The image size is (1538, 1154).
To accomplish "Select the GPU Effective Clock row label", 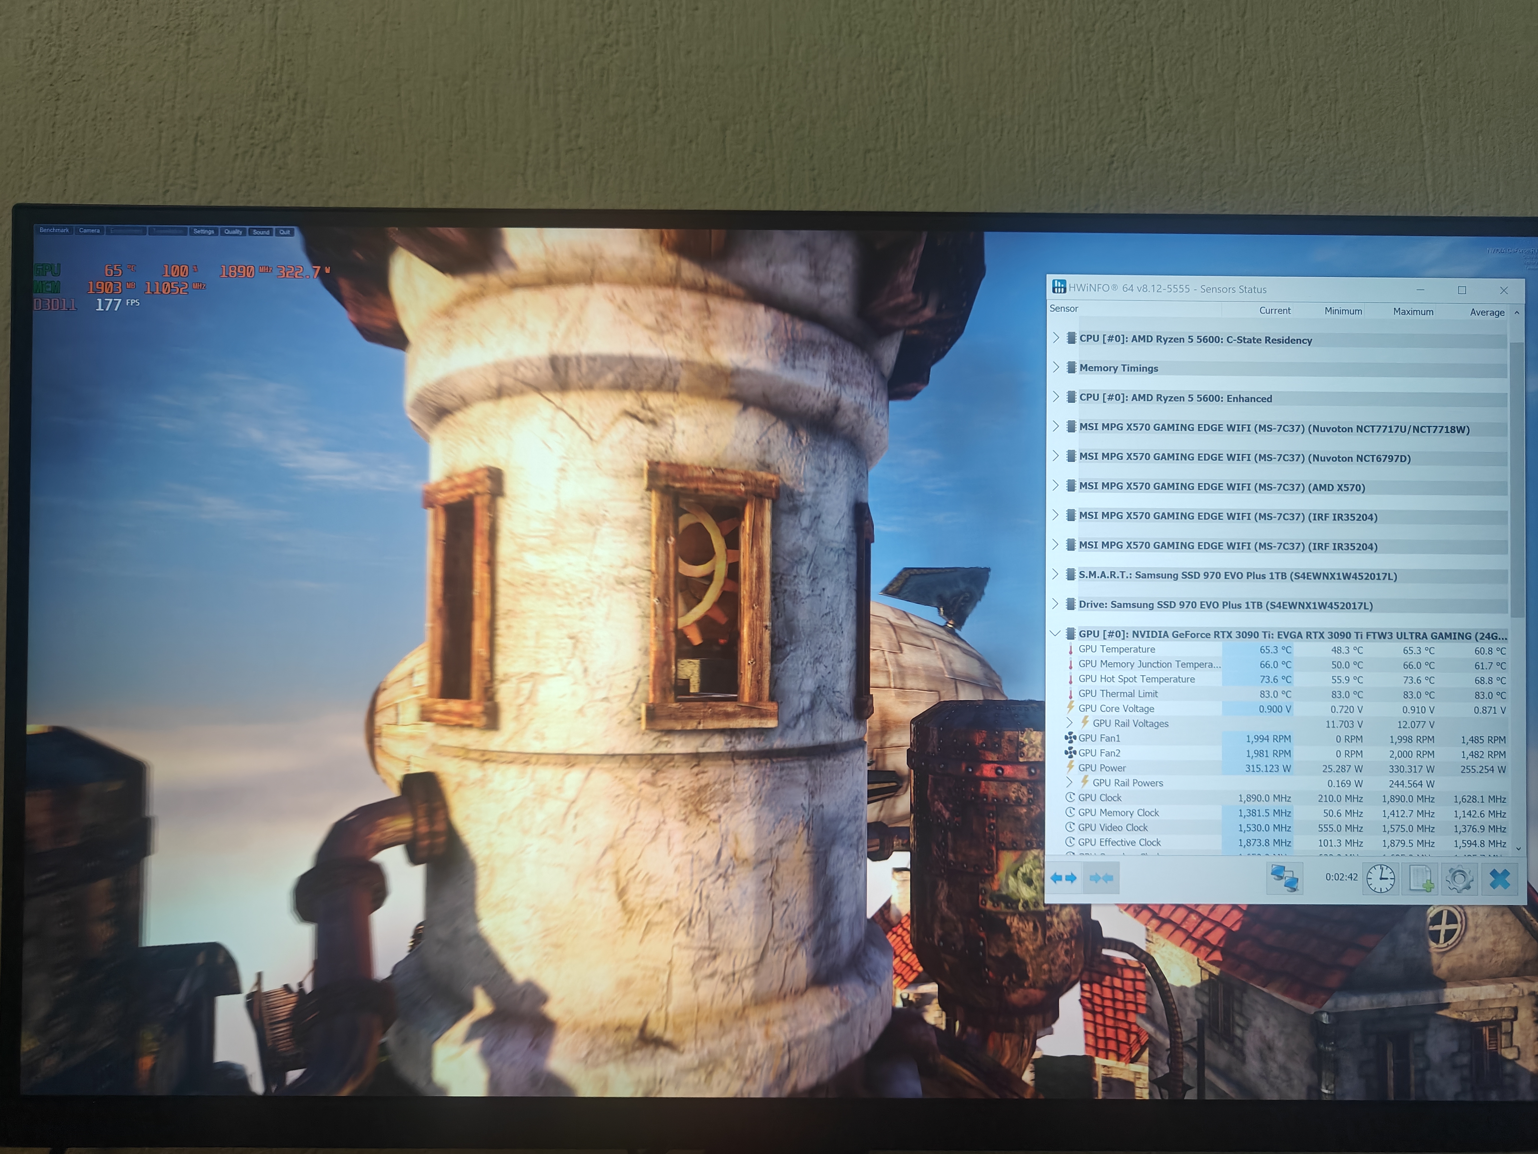I will click(x=1119, y=842).
